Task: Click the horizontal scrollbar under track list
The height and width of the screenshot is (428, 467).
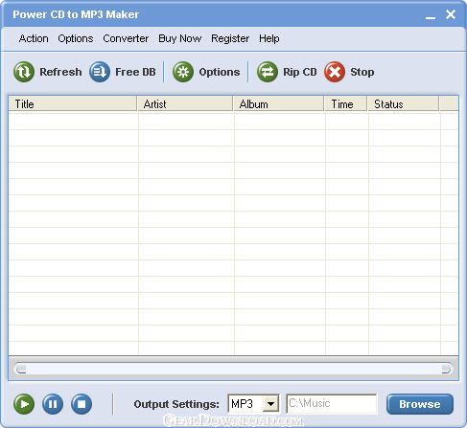Action: (x=233, y=369)
